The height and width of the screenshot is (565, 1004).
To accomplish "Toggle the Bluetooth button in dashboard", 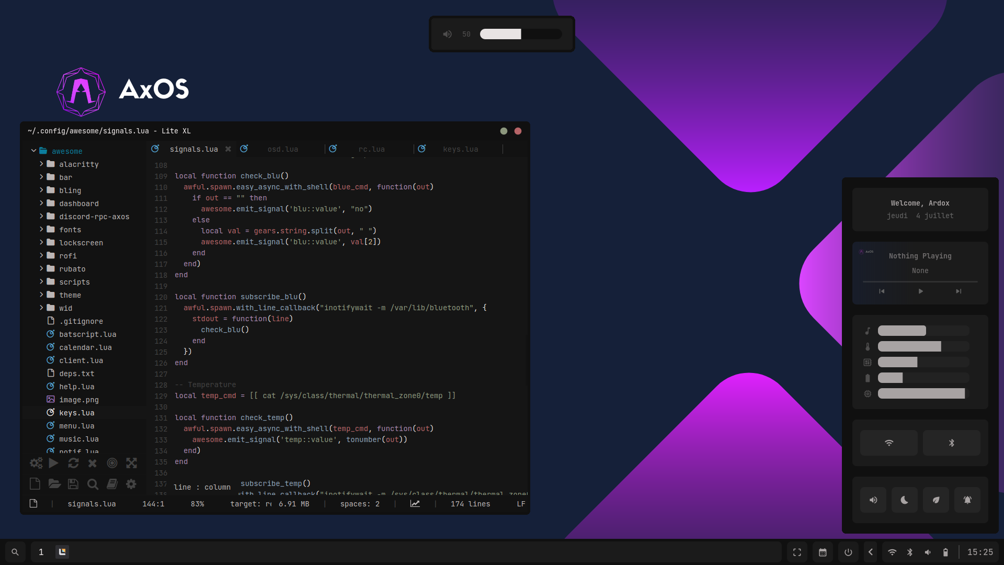I will click(951, 443).
